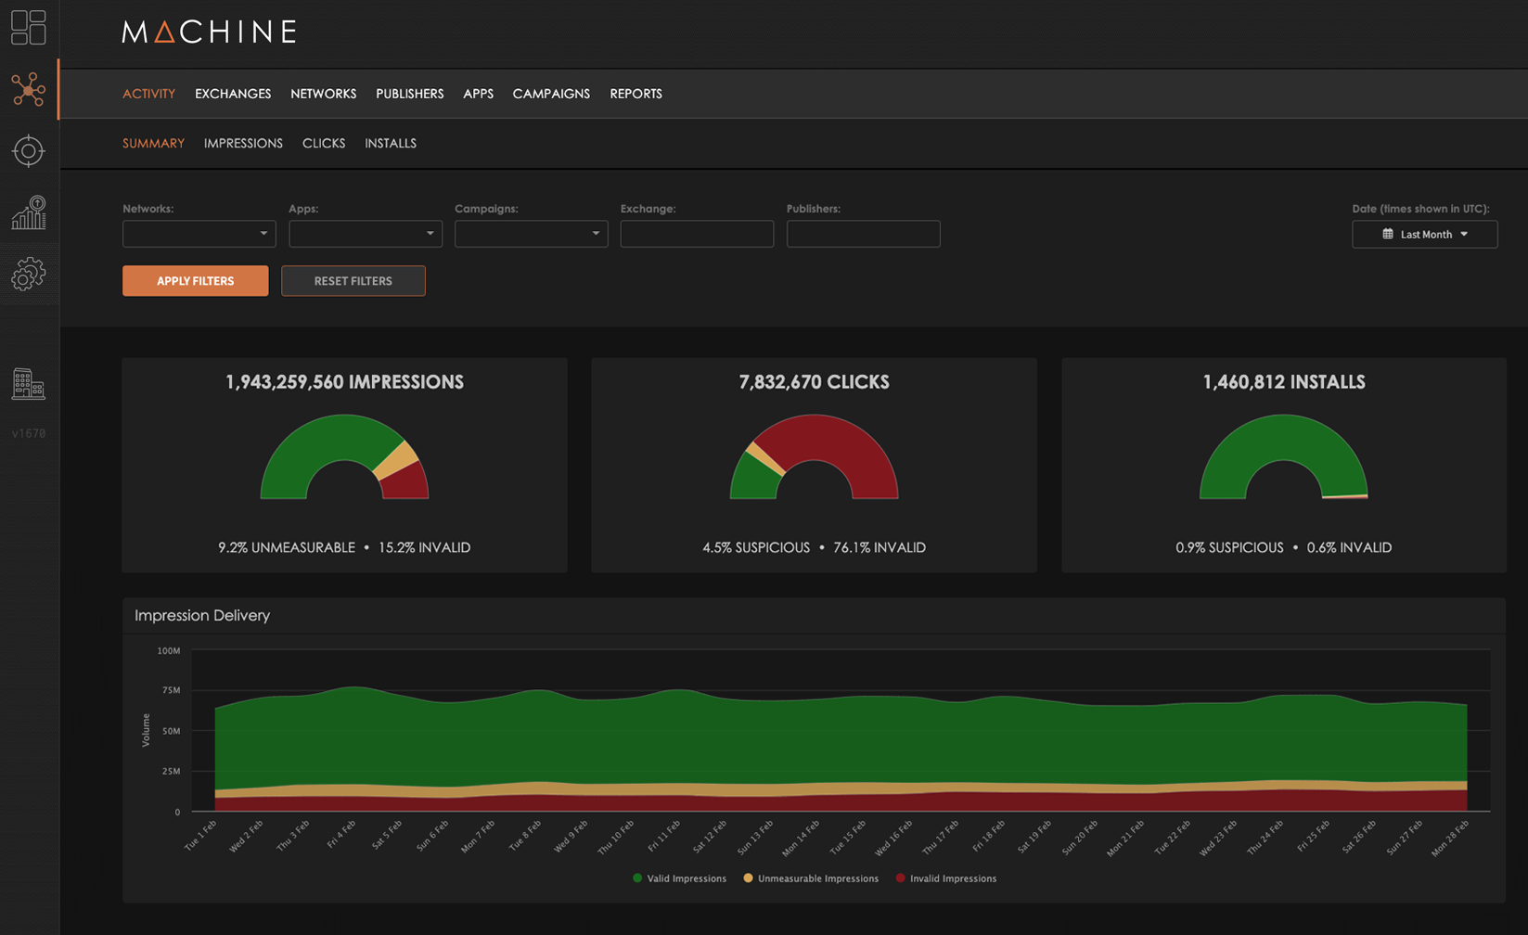This screenshot has width=1528, height=935.
Task: Toggle Unmeasurable Impressions legend entry
Action: click(x=811, y=878)
